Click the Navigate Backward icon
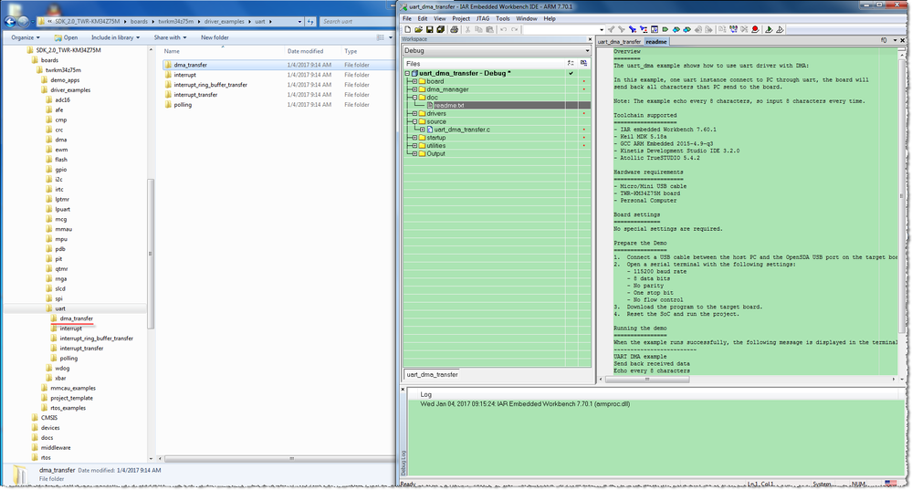 point(698,29)
